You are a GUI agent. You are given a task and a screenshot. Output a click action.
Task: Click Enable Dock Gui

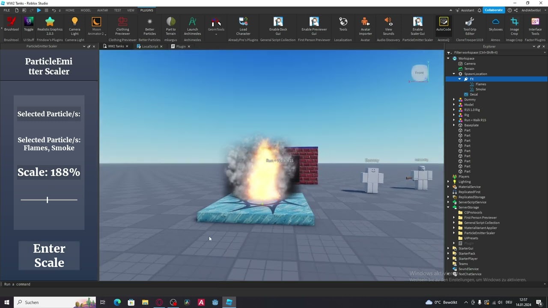tap(278, 26)
